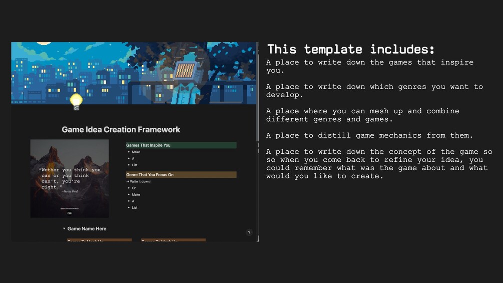
Task: Click the 'Or' bullet under Genre heading
Action: click(x=134, y=188)
